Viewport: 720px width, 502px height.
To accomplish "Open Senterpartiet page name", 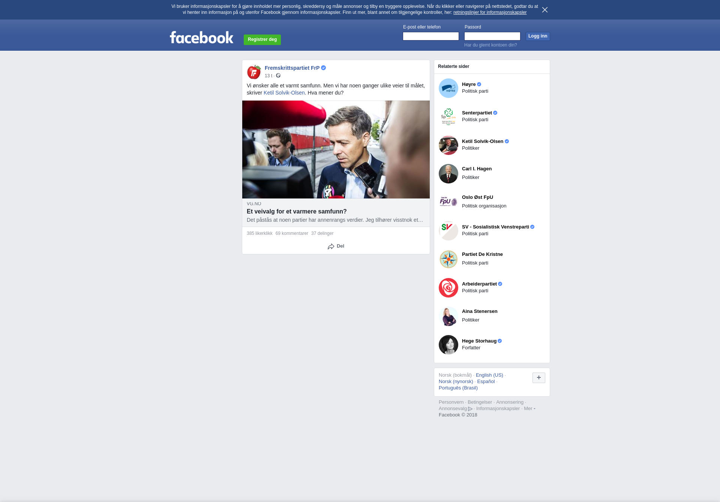I will (477, 113).
